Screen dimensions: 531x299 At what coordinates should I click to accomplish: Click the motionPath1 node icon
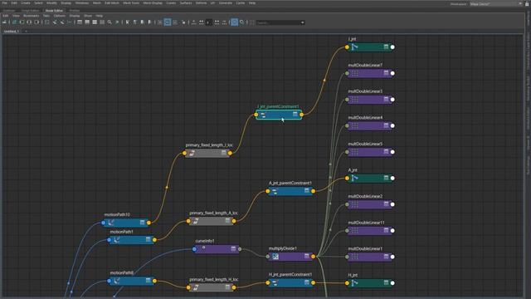[x=116, y=240]
